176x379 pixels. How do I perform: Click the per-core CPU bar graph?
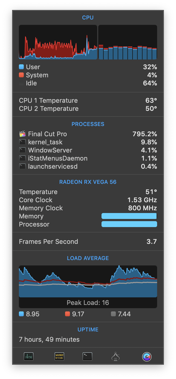pyautogui.click(x=128, y=42)
